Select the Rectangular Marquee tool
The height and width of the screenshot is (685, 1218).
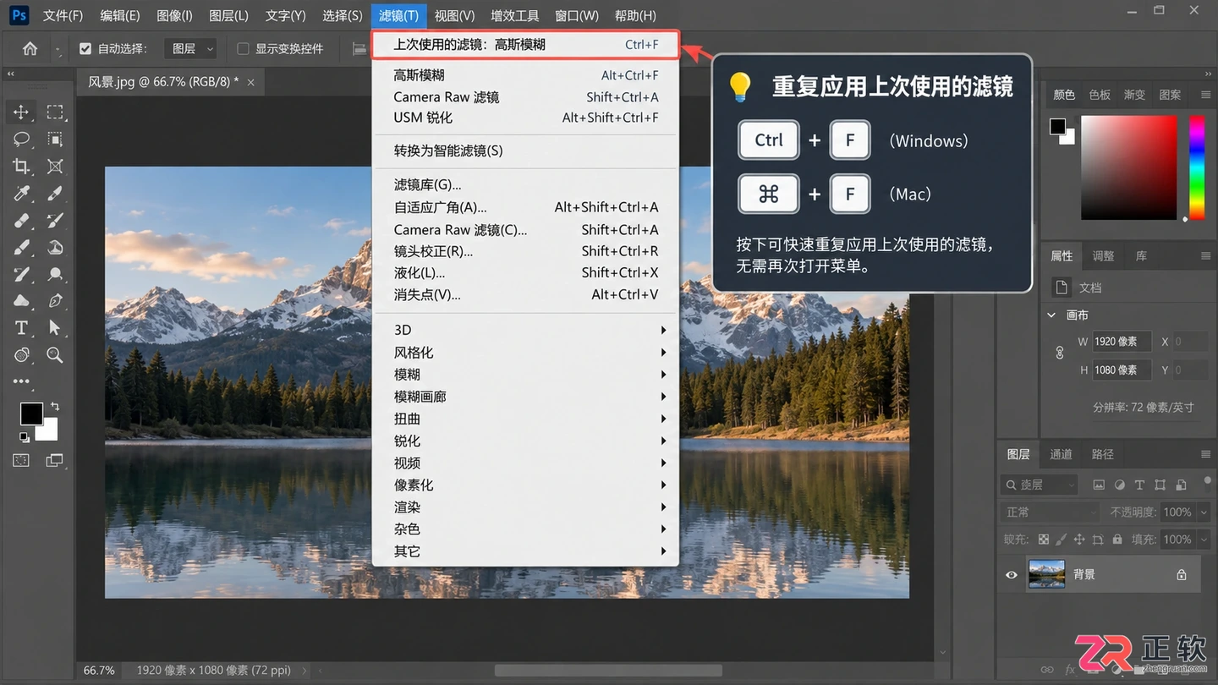pos(55,112)
